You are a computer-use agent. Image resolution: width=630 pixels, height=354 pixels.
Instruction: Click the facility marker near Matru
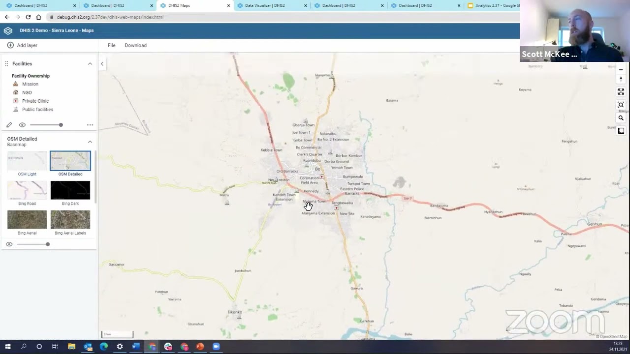pyautogui.click(x=227, y=202)
